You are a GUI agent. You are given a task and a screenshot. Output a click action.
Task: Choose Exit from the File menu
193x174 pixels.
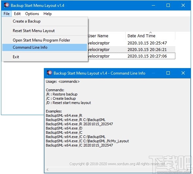(x=44, y=57)
